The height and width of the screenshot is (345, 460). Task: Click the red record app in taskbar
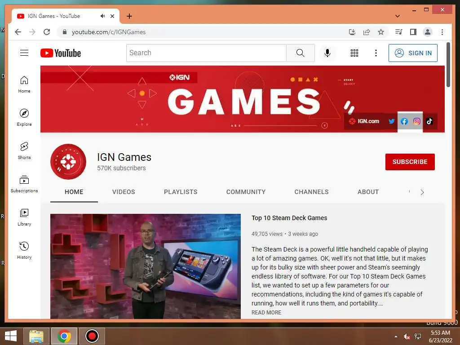(x=92, y=336)
